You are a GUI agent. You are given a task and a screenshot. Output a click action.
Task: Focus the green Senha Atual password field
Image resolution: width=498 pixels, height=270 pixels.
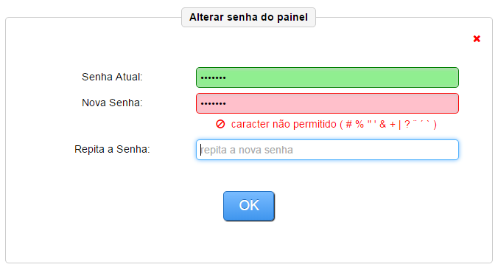[x=327, y=77]
